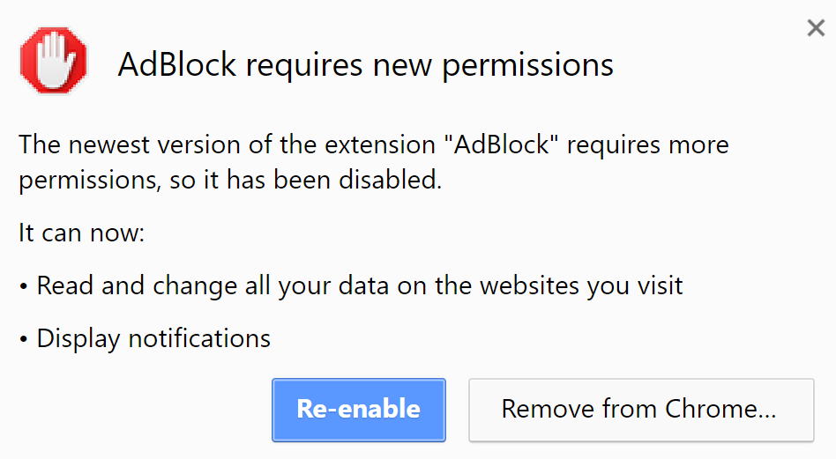This screenshot has height=459, width=836.
Task: Close the permissions dialog with X
Action: click(x=816, y=28)
